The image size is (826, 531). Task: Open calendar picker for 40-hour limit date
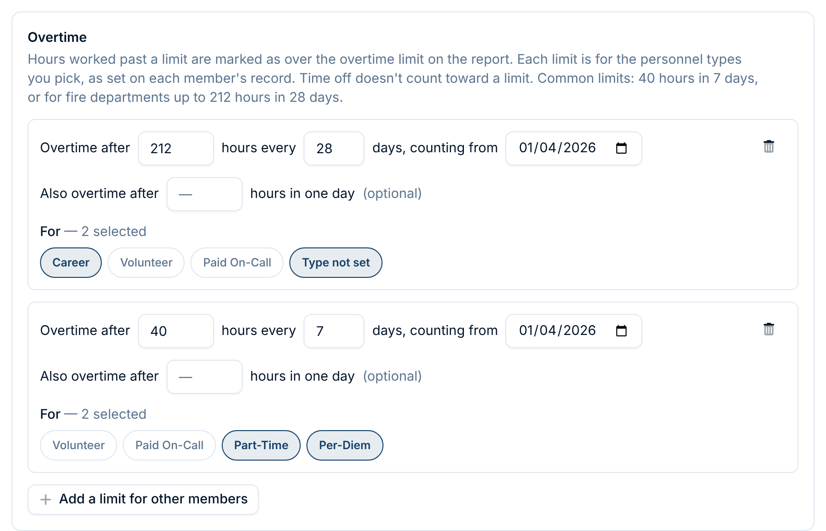pos(621,331)
